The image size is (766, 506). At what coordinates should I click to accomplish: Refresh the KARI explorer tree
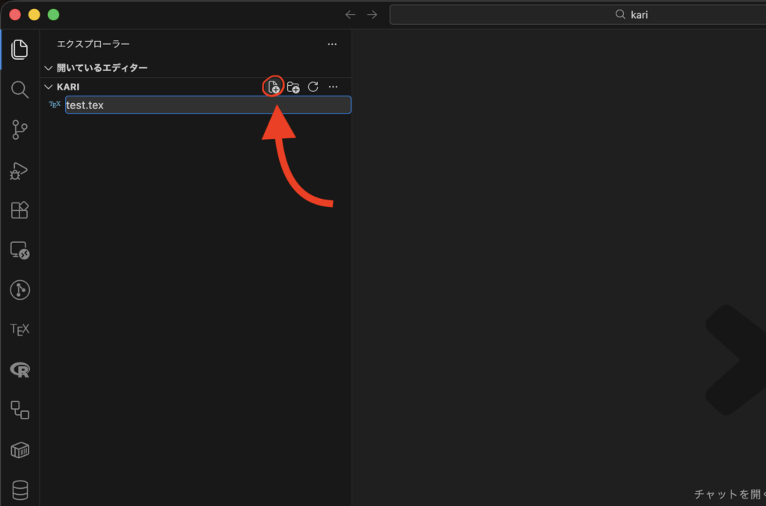(x=313, y=87)
